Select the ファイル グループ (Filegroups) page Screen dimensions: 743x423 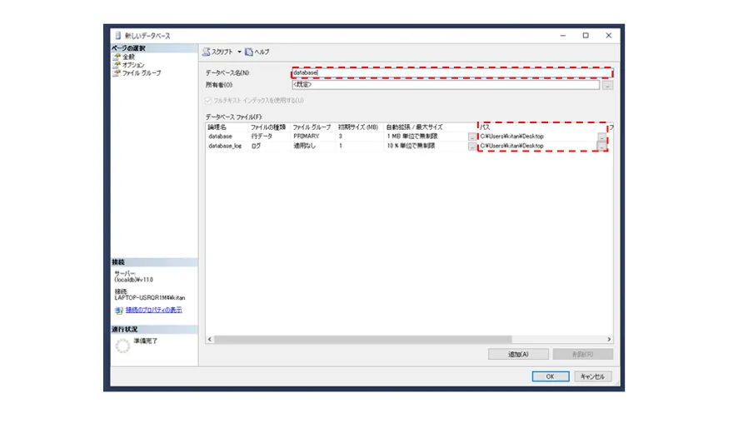[141, 73]
